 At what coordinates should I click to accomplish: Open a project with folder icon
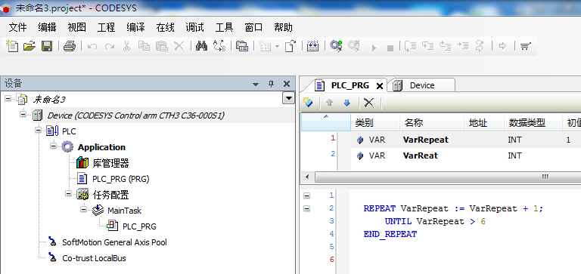30,46
